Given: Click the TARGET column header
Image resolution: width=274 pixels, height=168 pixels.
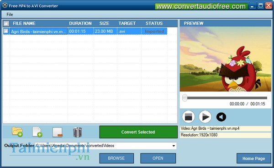Looking at the screenshot, I should [127, 23].
